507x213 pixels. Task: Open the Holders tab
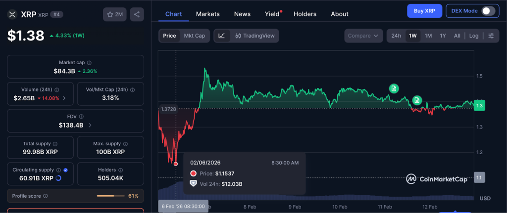pyautogui.click(x=304, y=14)
